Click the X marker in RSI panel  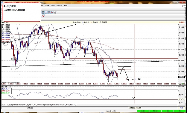coord(133,98)
